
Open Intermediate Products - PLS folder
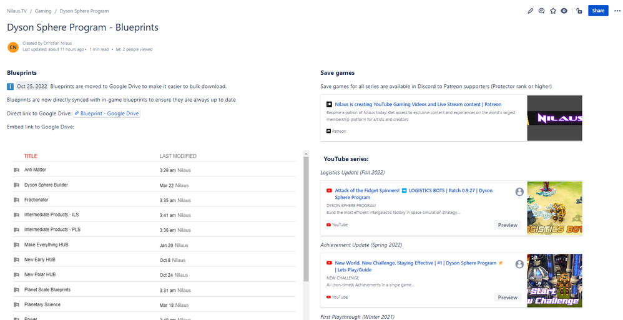click(x=52, y=230)
